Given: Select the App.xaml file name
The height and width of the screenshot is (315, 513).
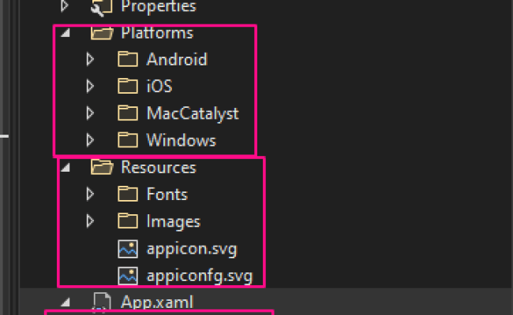Looking at the screenshot, I should click(157, 302).
